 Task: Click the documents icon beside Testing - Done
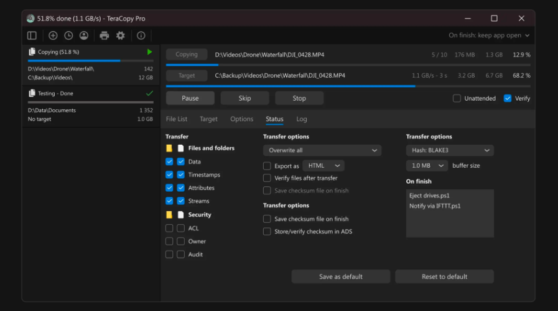click(x=32, y=93)
